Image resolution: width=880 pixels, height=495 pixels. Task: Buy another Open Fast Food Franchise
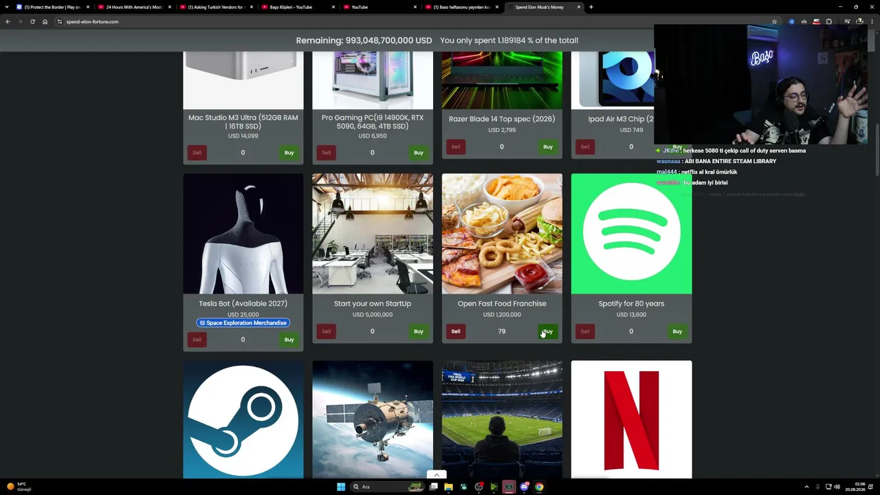click(x=547, y=331)
